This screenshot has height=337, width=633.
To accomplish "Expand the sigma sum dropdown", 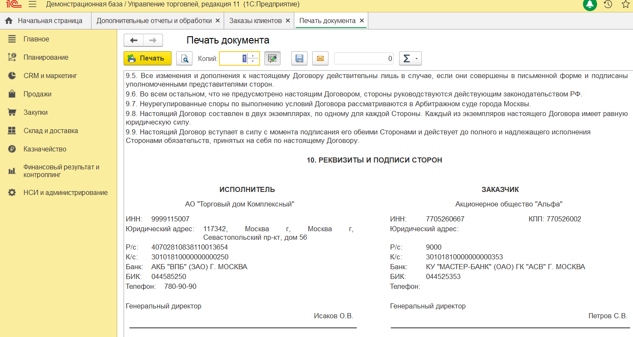I will 410,58.
